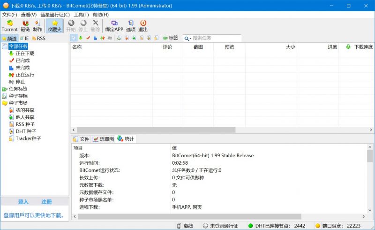Click the grey arrows stopped filter icon in the filter bar
This screenshot has width=375, height=230.
point(110,38)
